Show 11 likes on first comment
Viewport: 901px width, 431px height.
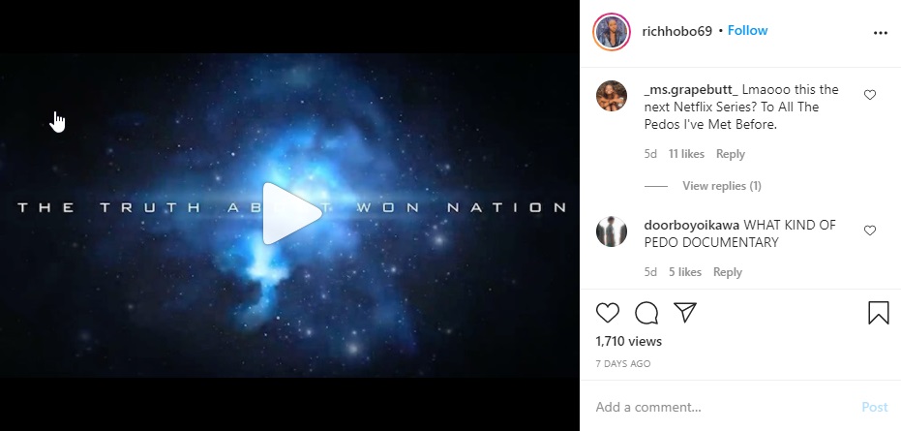pos(686,154)
